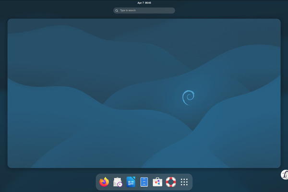Click the top-left corner of workspace preview
288x192 pixels.
[x=11, y=22]
